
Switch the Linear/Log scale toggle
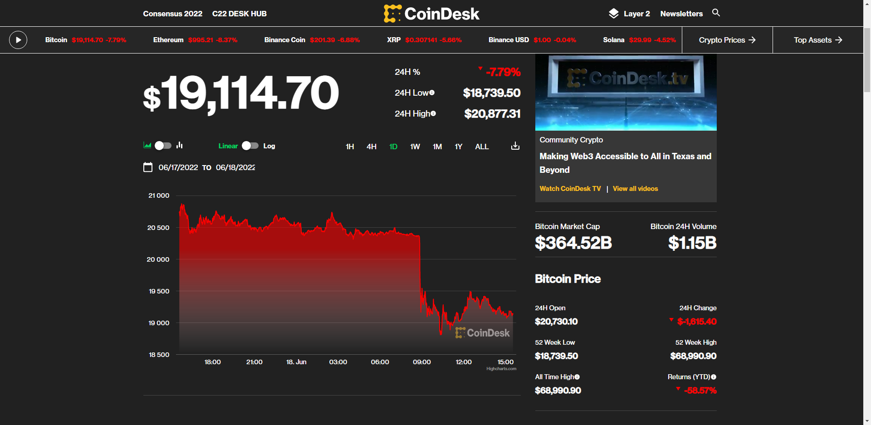(x=250, y=146)
